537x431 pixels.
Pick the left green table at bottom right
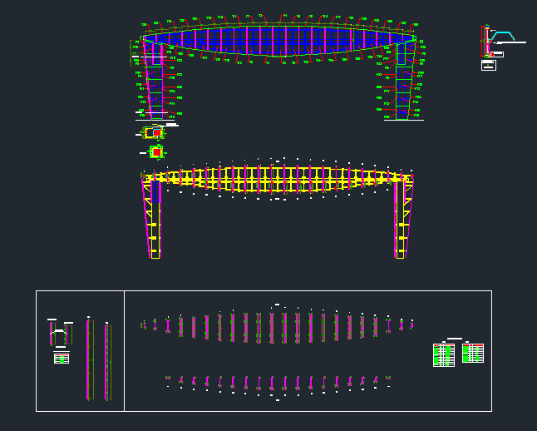[x=444, y=354]
